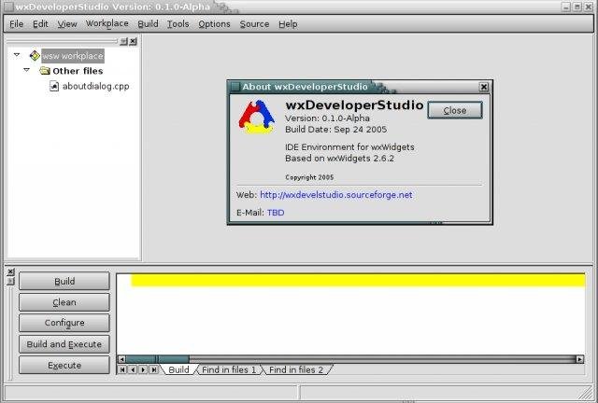The height and width of the screenshot is (403, 598).
Task: Click the Build Date: Sep 24 2005 text
Action: click(336, 129)
